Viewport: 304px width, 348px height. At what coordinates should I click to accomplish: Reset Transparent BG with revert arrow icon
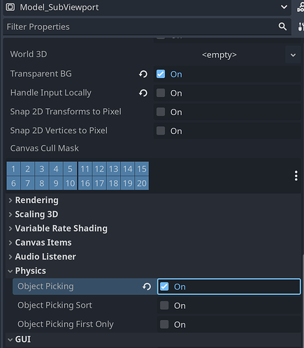point(143,74)
